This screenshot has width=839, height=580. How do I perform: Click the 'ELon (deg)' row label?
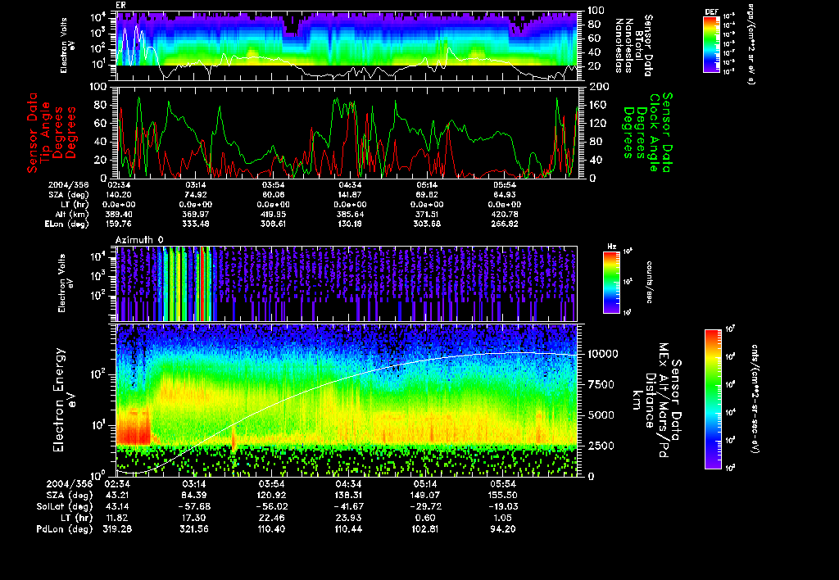(x=67, y=224)
